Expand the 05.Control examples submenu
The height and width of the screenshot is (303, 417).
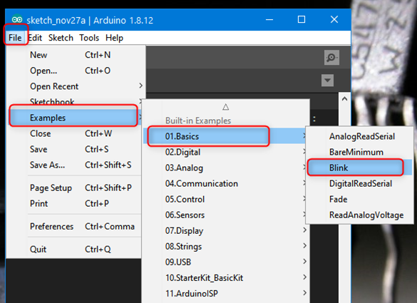click(x=225, y=199)
